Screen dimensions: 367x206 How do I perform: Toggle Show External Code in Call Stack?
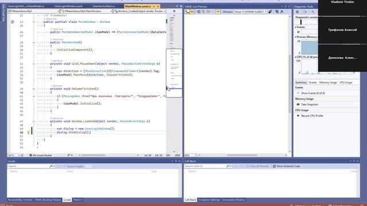click(286, 166)
